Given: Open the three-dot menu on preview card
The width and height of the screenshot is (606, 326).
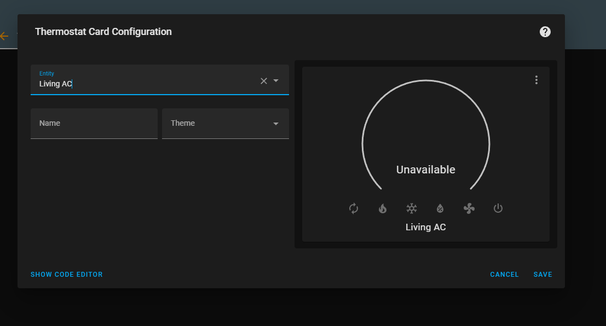Looking at the screenshot, I should (x=536, y=80).
